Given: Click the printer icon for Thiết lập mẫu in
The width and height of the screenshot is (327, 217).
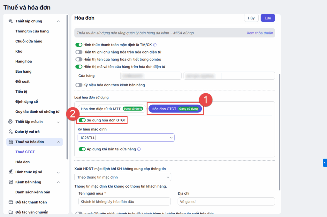Looking at the screenshot, I should 11,122.
